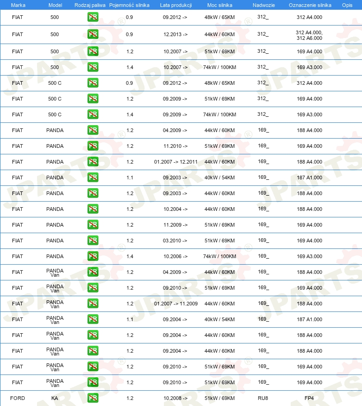Select the RU8 body code cell
The image size is (362, 406).
263,398
